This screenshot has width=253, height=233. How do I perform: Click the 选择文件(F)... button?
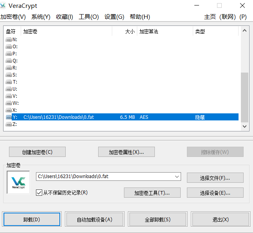coord(215,178)
